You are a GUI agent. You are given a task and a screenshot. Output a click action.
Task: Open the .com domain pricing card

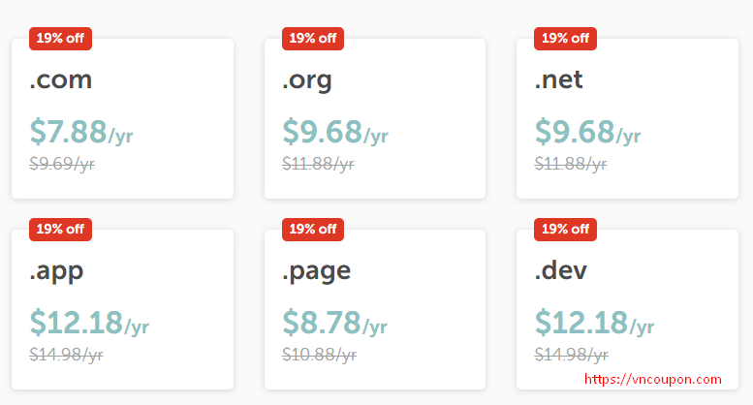pos(122,118)
